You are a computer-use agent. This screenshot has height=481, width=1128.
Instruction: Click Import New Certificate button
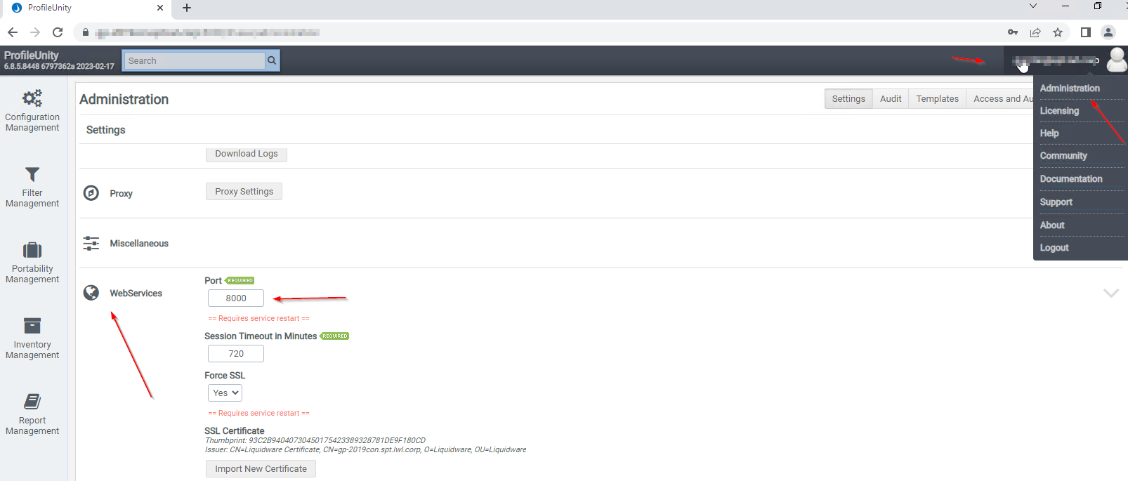coord(261,469)
